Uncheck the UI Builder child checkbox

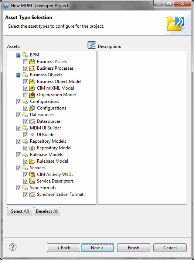(25, 135)
